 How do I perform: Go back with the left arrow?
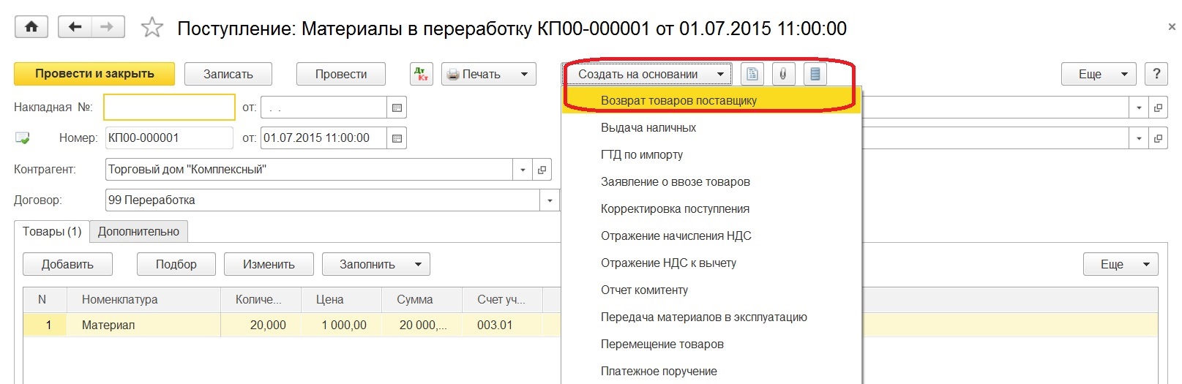75,27
